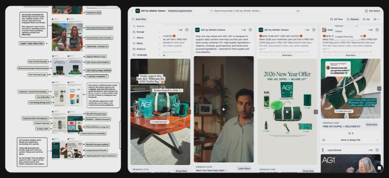Play the video of man in blue shirt

[x=224, y=109]
